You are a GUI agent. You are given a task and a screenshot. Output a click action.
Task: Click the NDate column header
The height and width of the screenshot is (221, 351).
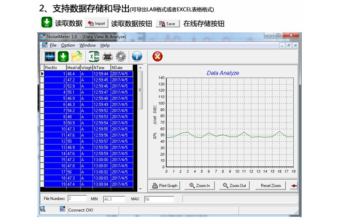coord(122,67)
